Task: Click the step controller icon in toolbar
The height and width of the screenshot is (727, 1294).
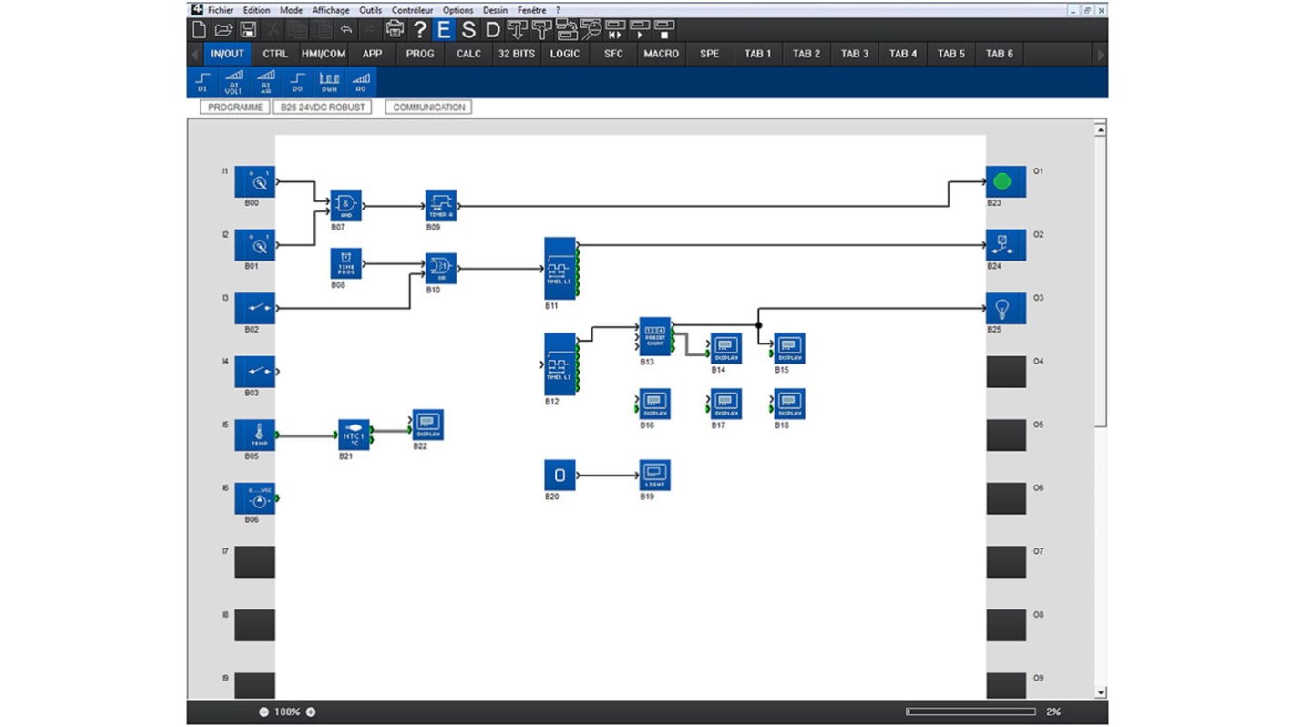Action: point(616,30)
